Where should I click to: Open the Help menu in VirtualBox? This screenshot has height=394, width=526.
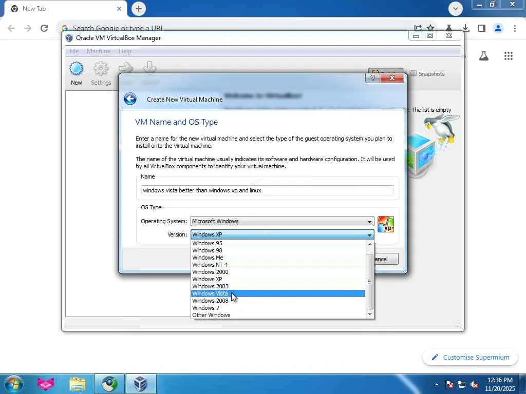tap(125, 51)
